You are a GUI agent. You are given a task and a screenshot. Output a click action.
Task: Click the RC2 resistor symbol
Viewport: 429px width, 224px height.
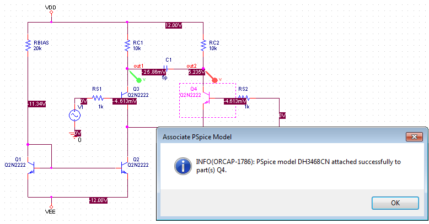pos(203,46)
